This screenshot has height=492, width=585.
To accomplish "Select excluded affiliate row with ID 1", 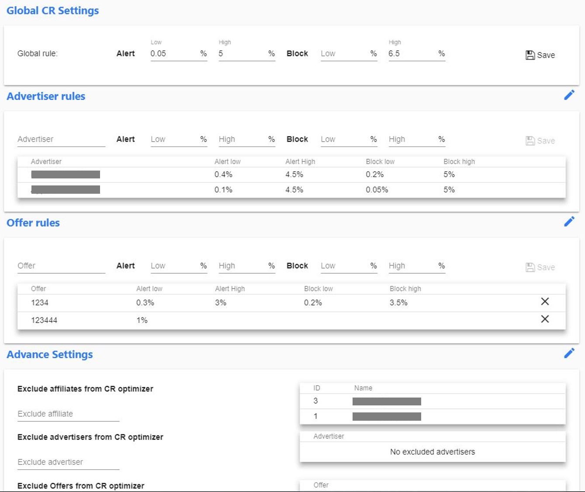I will click(x=433, y=416).
